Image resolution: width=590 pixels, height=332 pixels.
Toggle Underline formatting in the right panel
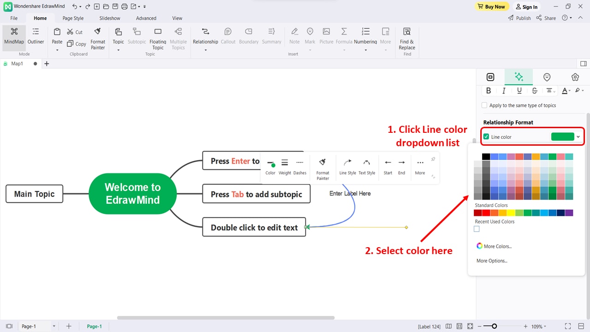pyautogui.click(x=519, y=91)
